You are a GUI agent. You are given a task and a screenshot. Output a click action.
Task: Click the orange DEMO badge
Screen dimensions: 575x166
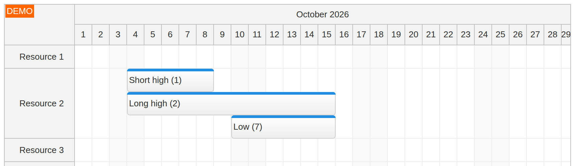click(x=20, y=11)
